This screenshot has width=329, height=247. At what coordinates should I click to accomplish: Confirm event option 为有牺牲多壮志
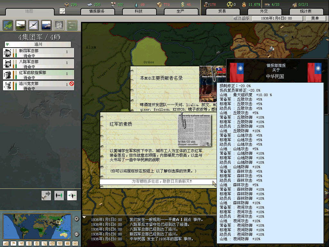click(158, 182)
